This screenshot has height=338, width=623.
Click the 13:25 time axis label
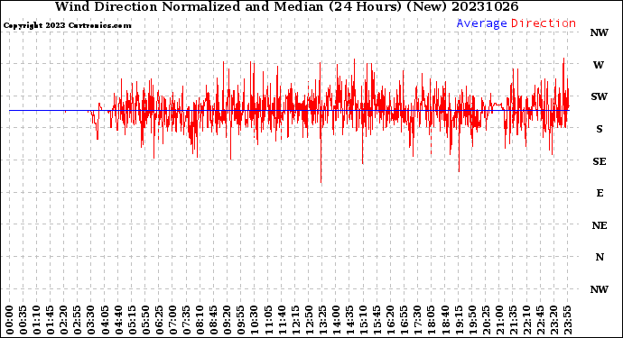(322, 320)
